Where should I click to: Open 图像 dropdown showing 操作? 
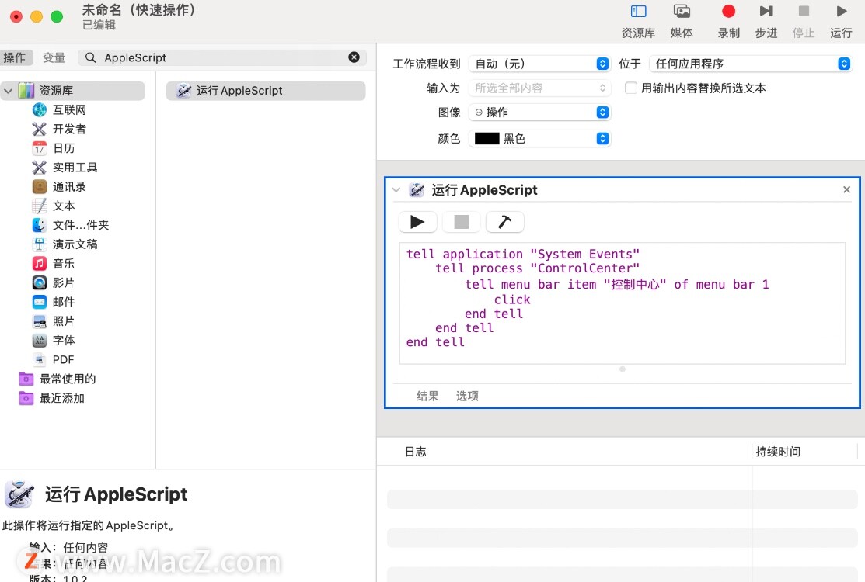coord(539,113)
